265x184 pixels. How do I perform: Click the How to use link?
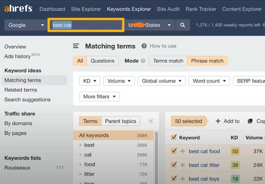[163, 46]
